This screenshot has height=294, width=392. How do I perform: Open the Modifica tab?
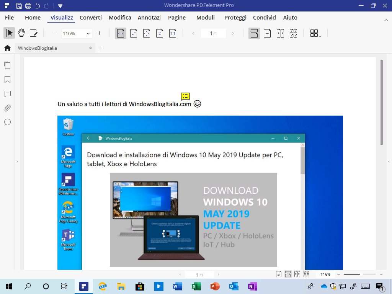[120, 18]
